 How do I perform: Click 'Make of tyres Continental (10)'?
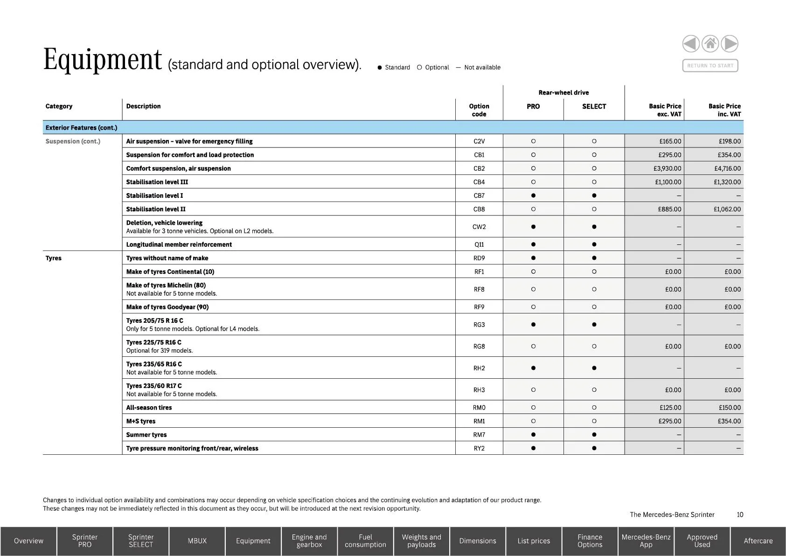(x=170, y=271)
